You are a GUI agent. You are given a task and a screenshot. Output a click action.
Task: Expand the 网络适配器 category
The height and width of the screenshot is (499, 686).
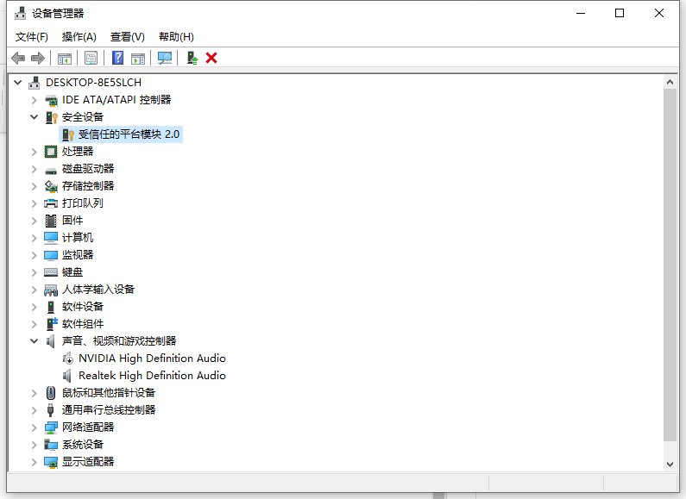tap(35, 427)
